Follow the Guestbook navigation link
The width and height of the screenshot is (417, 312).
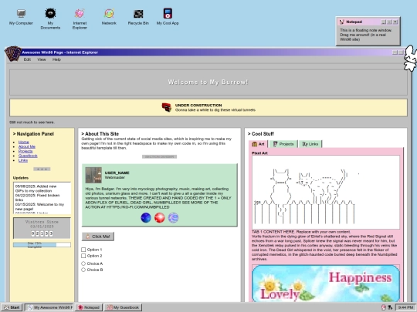28,156
